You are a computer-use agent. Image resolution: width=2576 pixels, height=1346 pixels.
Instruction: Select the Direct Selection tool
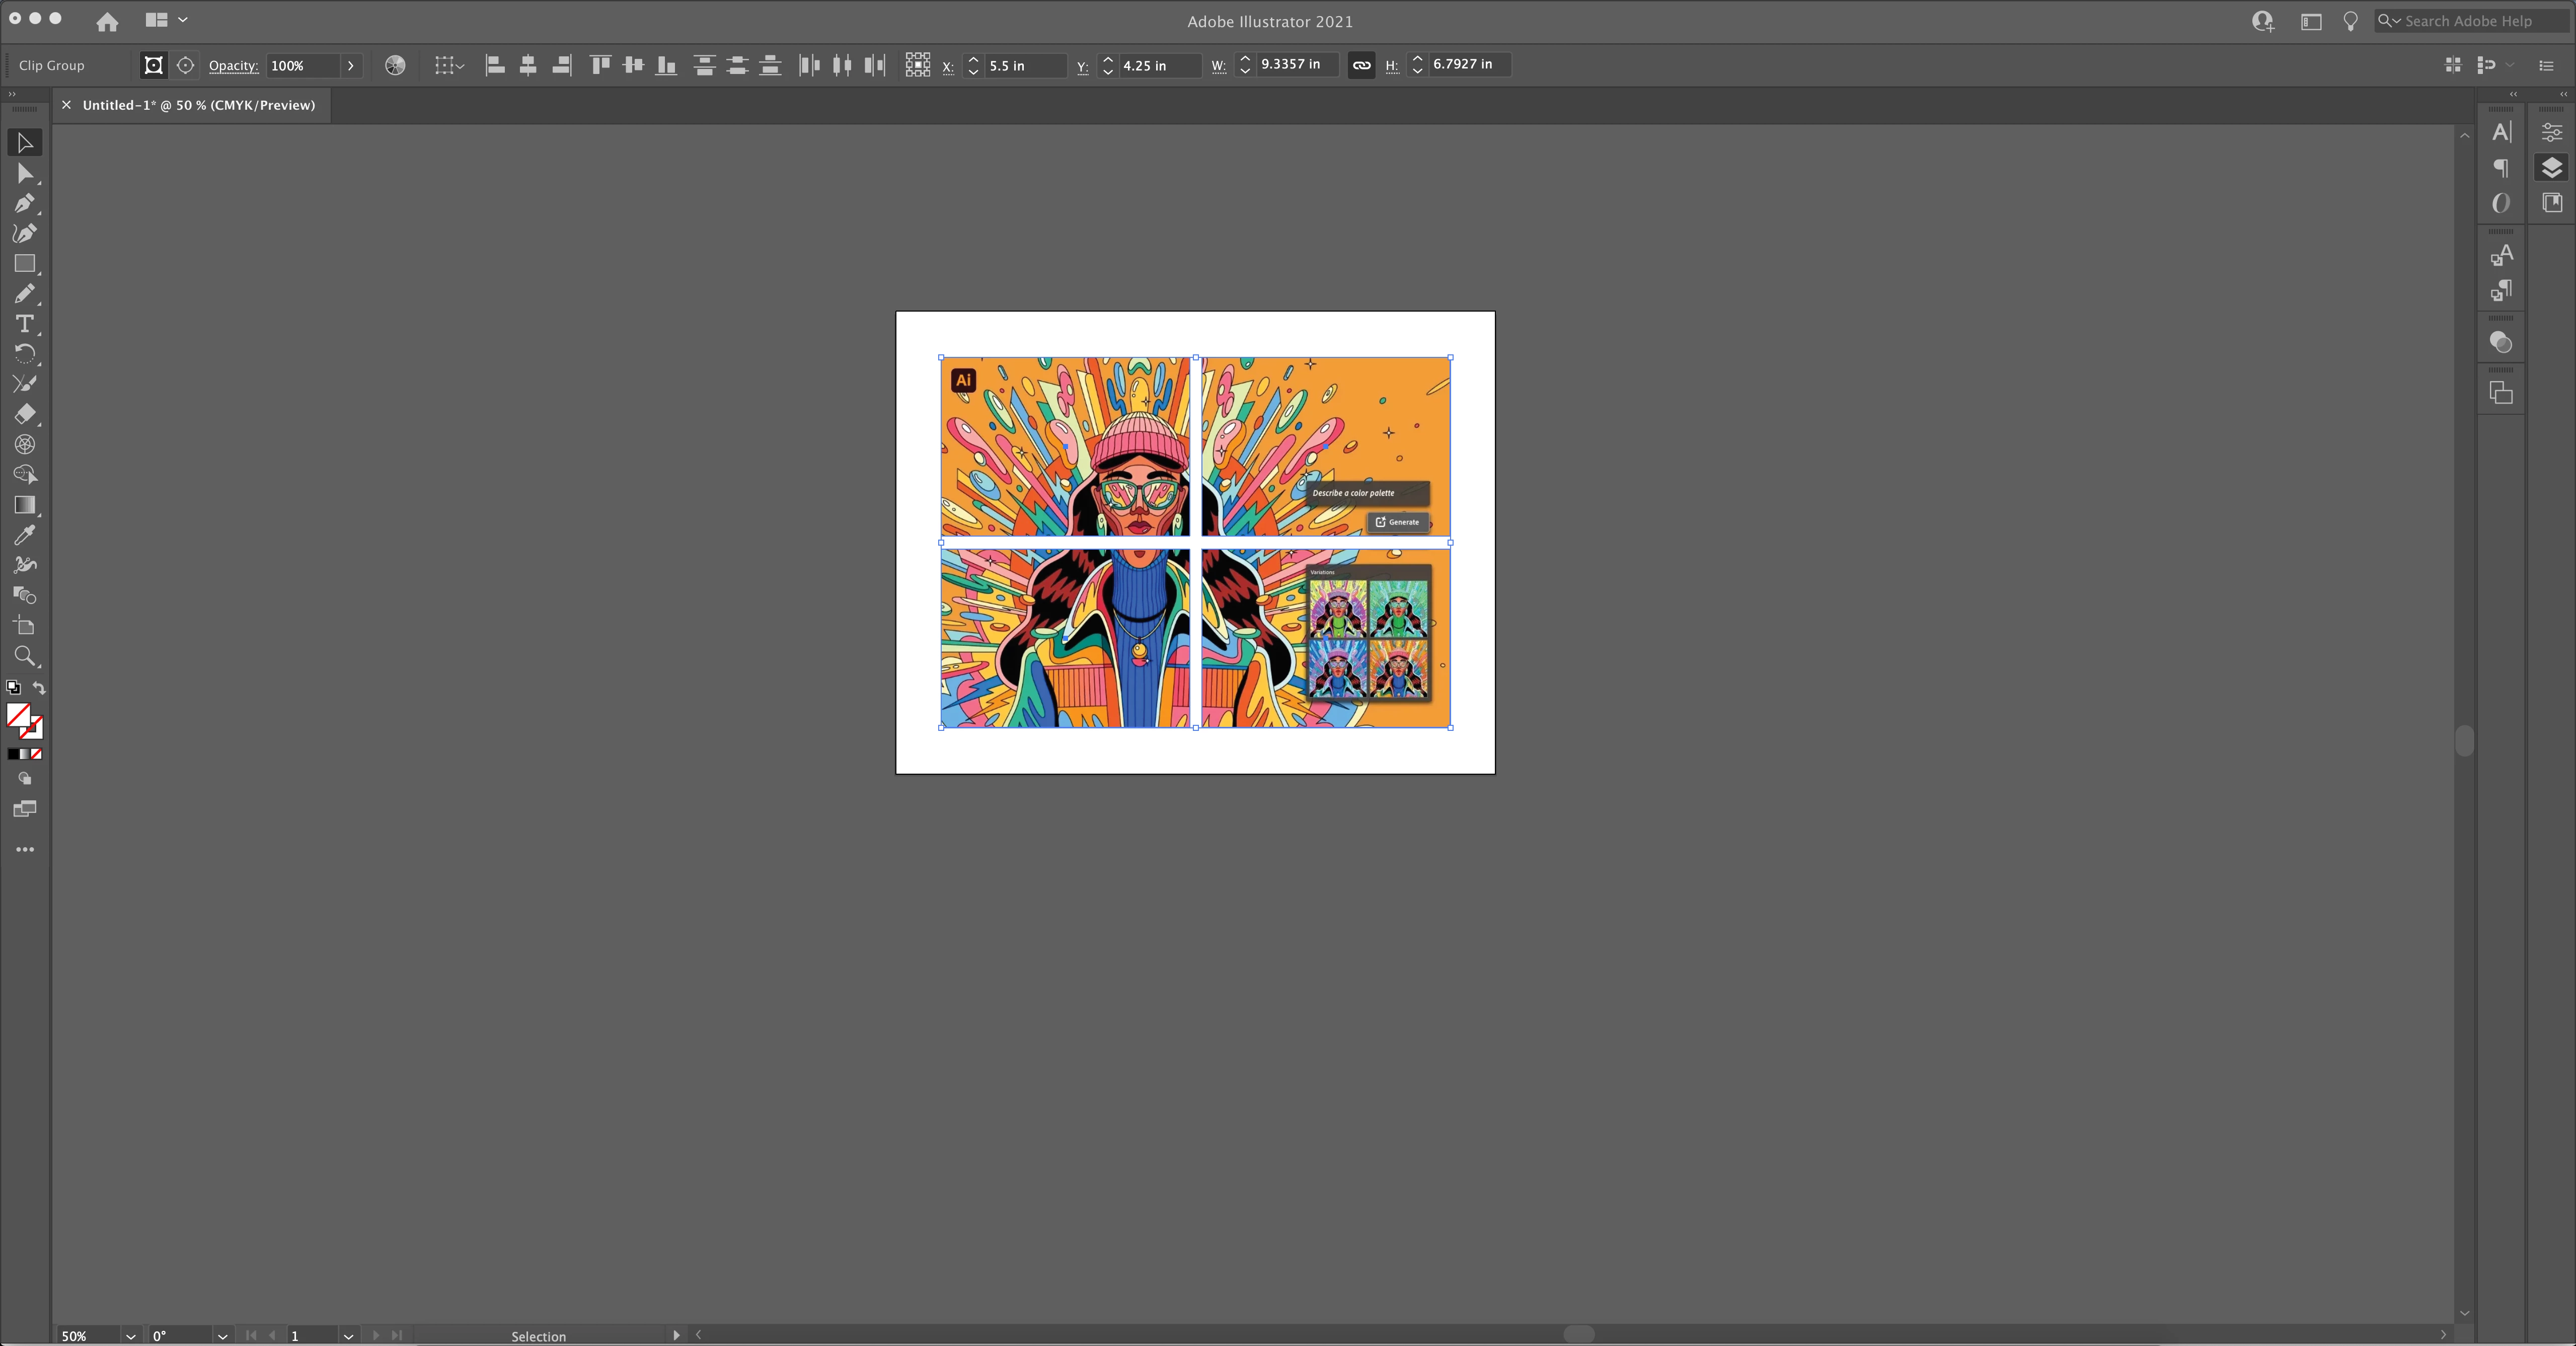click(x=24, y=174)
